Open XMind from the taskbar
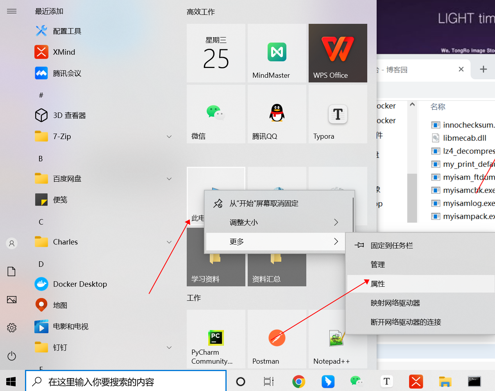 [x=416, y=381]
